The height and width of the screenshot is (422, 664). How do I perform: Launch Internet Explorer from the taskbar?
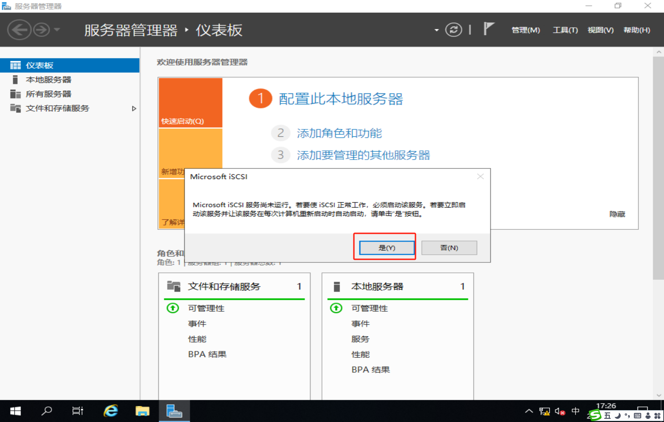pos(110,411)
